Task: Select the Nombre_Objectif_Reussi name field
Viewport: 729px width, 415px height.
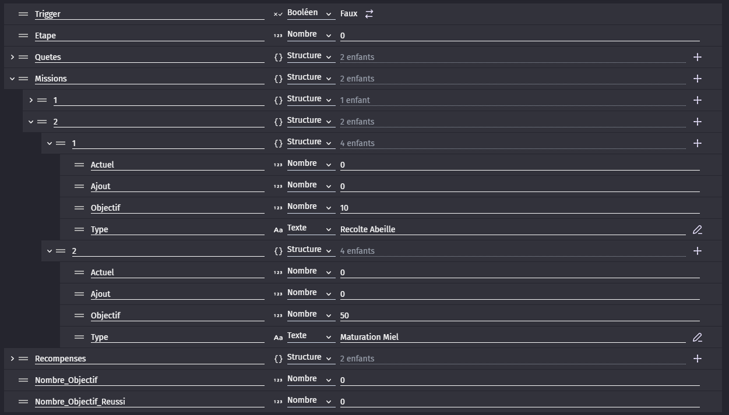Action: click(149, 402)
